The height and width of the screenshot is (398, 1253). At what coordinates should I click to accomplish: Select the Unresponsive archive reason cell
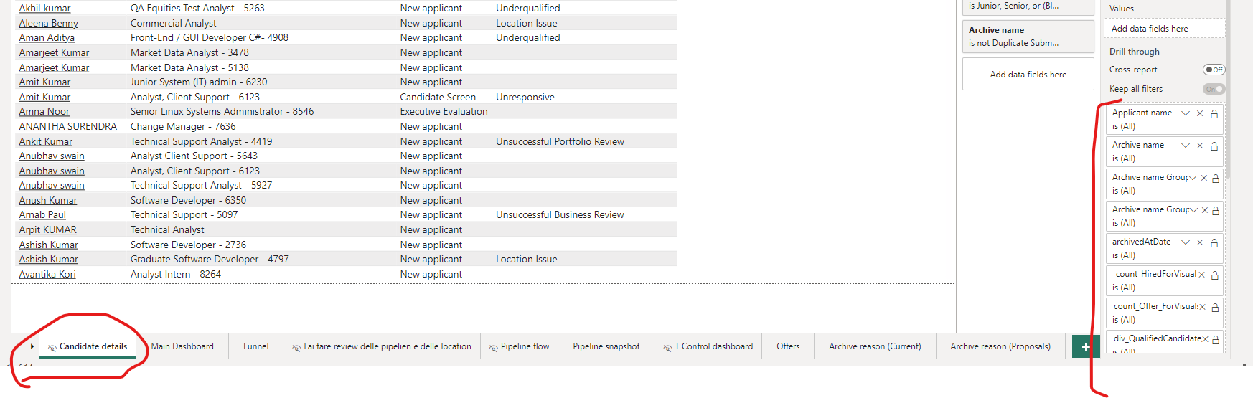tap(525, 97)
